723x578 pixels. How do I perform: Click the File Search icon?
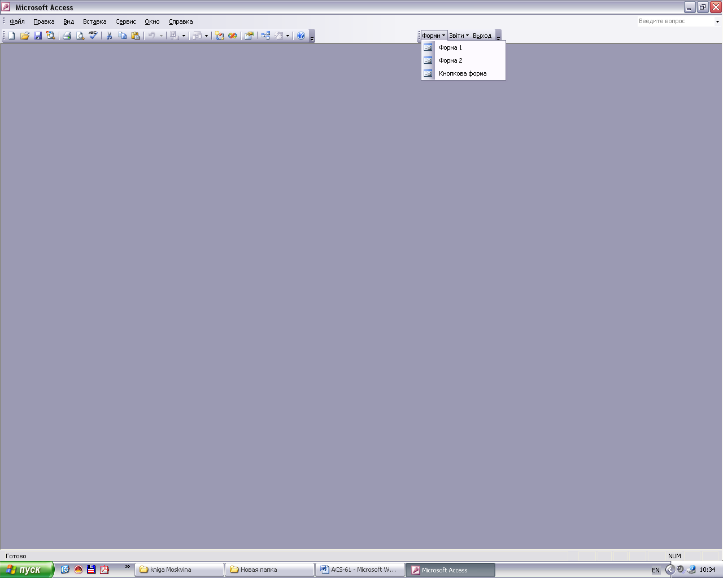[x=51, y=36]
